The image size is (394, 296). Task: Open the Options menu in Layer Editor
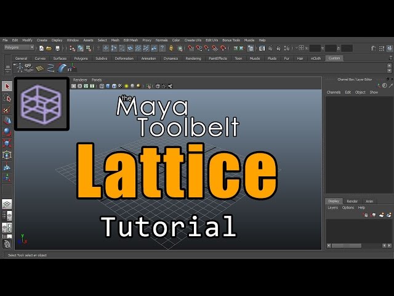[x=348, y=208]
